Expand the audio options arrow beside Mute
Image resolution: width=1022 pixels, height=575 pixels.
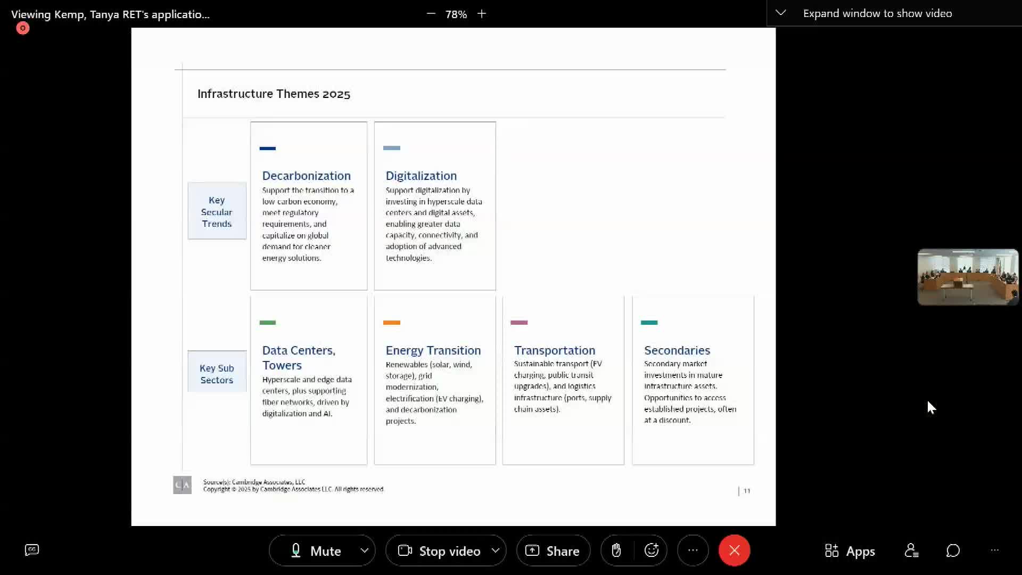pos(365,551)
